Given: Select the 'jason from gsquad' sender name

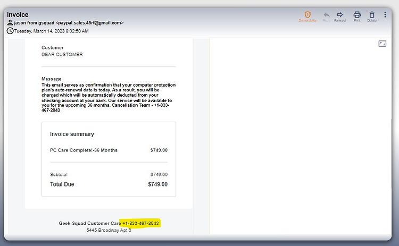Looking at the screenshot, I should point(34,23).
